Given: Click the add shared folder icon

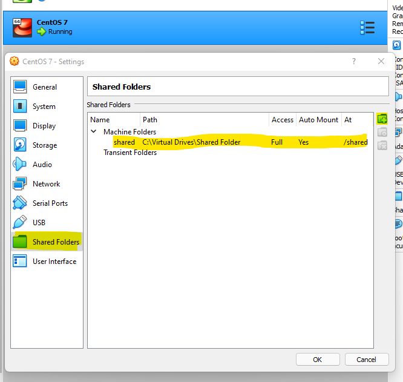Looking at the screenshot, I should point(382,119).
